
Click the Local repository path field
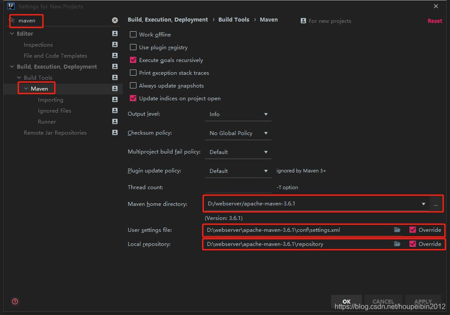pyautogui.click(x=299, y=244)
